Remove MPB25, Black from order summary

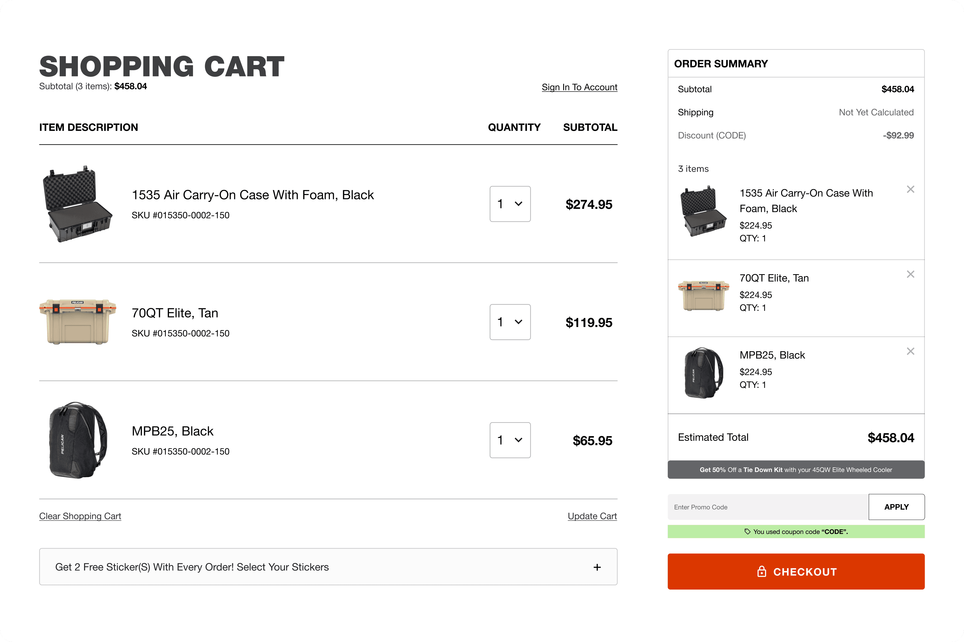point(910,351)
